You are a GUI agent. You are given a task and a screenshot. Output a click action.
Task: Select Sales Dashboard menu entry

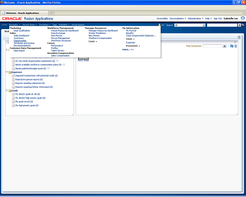[x=22, y=36]
